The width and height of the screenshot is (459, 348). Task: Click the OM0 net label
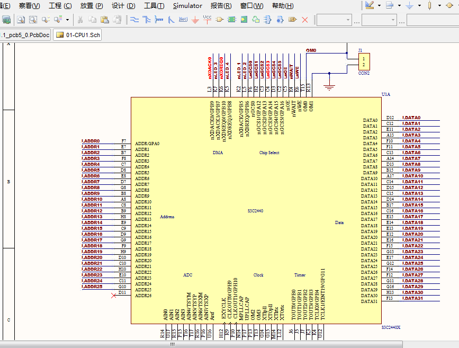click(311, 50)
